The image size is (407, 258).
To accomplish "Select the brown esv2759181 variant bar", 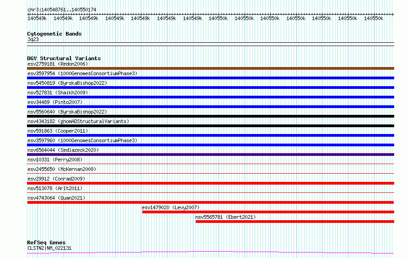I will (210, 68).
